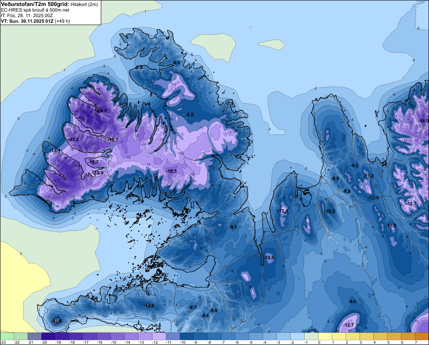Screen dimensions: 429x345
Task: Click the -8.5 temperature value on the map
Action: (213, 310)
